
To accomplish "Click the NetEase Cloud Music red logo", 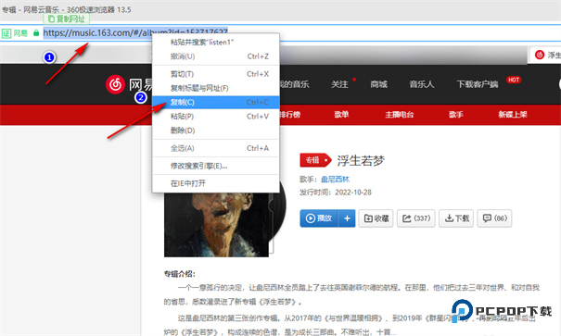I will pyautogui.click(x=115, y=84).
